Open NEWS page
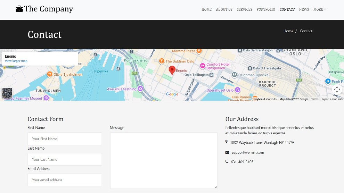The image size is (344, 193). click(x=304, y=9)
